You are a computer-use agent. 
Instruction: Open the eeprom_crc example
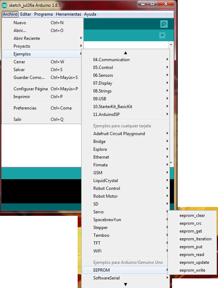(192, 223)
